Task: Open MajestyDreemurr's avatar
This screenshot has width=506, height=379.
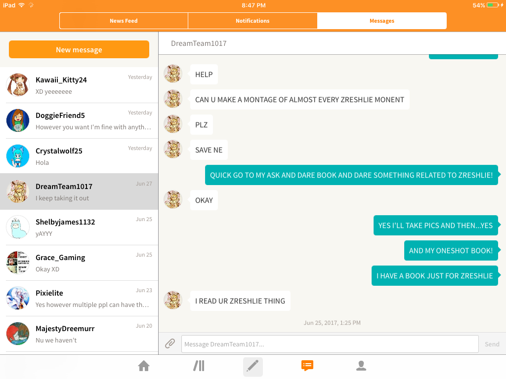Action: point(18,334)
